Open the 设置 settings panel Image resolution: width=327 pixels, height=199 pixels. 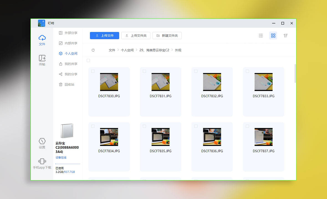(x=42, y=143)
